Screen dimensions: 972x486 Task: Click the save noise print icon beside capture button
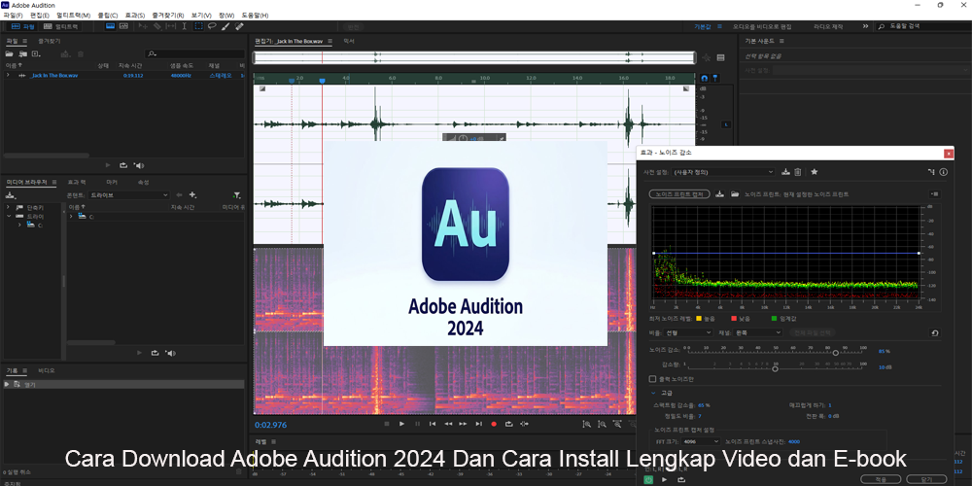(719, 194)
